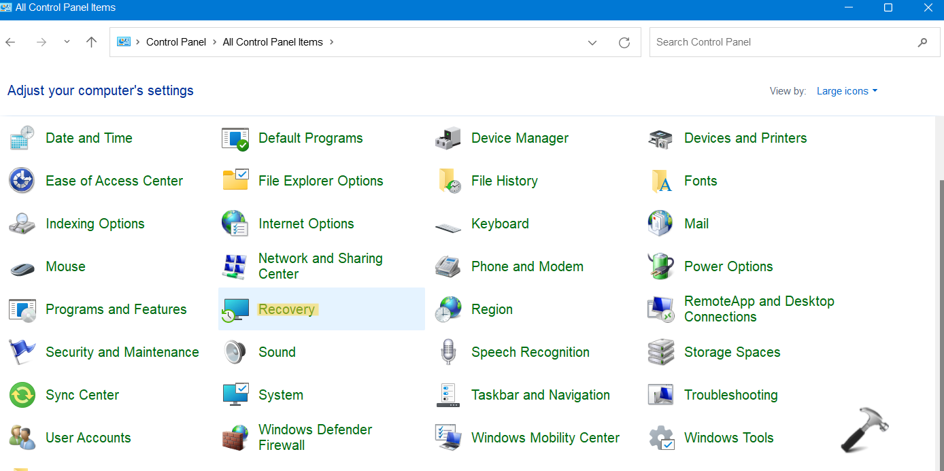Open the Programs and Features link
The image size is (944, 471).
[116, 309]
